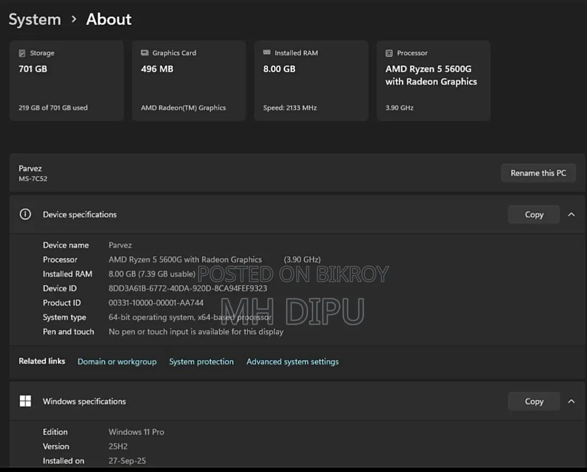
Task: Collapse the Device specifications section
Action: 571,214
